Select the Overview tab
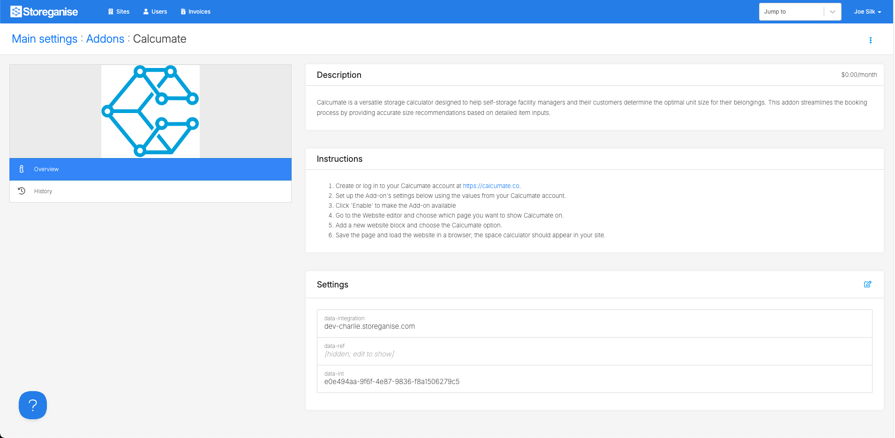The image size is (895, 438). (x=150, y=169)
